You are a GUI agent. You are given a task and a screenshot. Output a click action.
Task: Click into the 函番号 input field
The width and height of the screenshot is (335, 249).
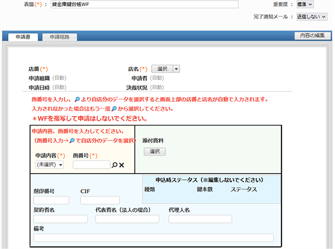point(91,164)
